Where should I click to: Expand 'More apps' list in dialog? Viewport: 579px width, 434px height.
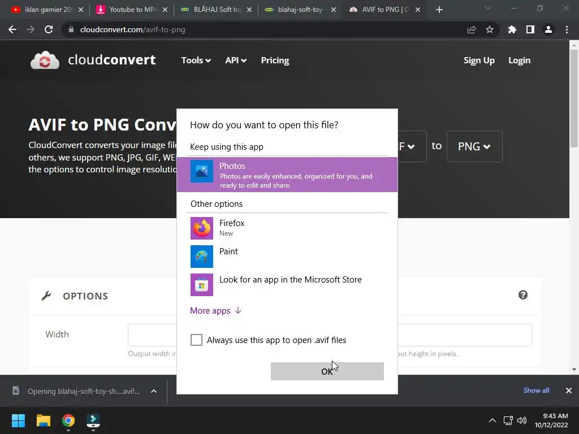(215, 311)
